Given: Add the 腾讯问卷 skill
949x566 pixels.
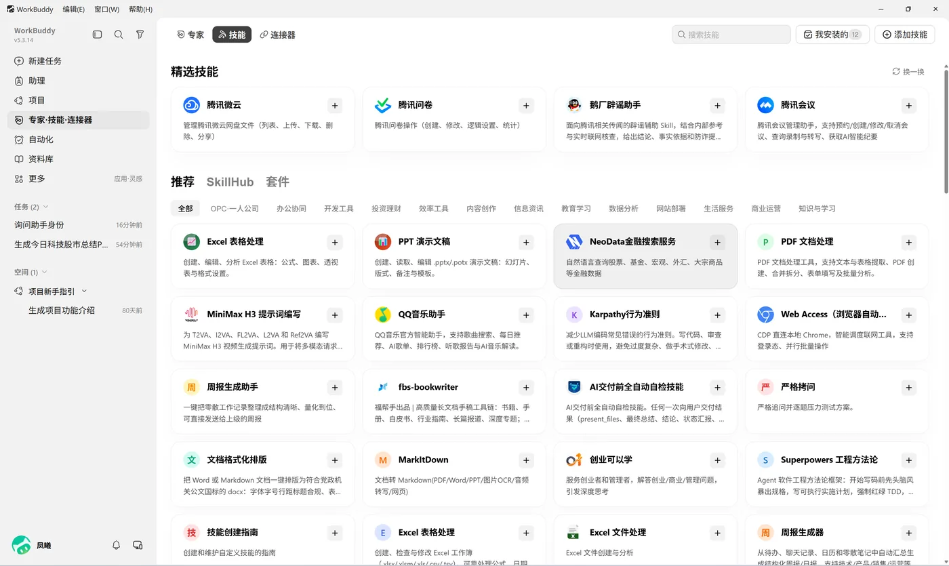Looking at the screenshot, I should pos(526,106).
